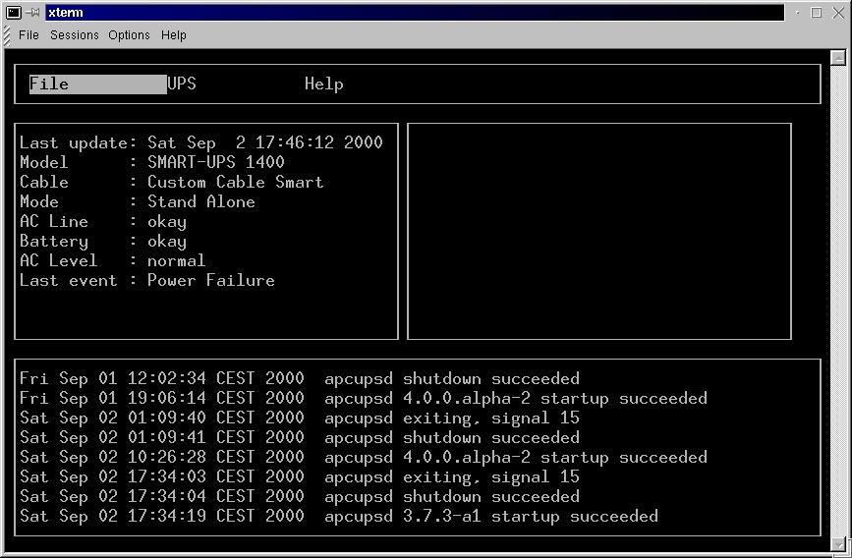The width and height of the screenshot is (852, 558).
Task: Minimize the xterm window
Action: coord(798,13)
